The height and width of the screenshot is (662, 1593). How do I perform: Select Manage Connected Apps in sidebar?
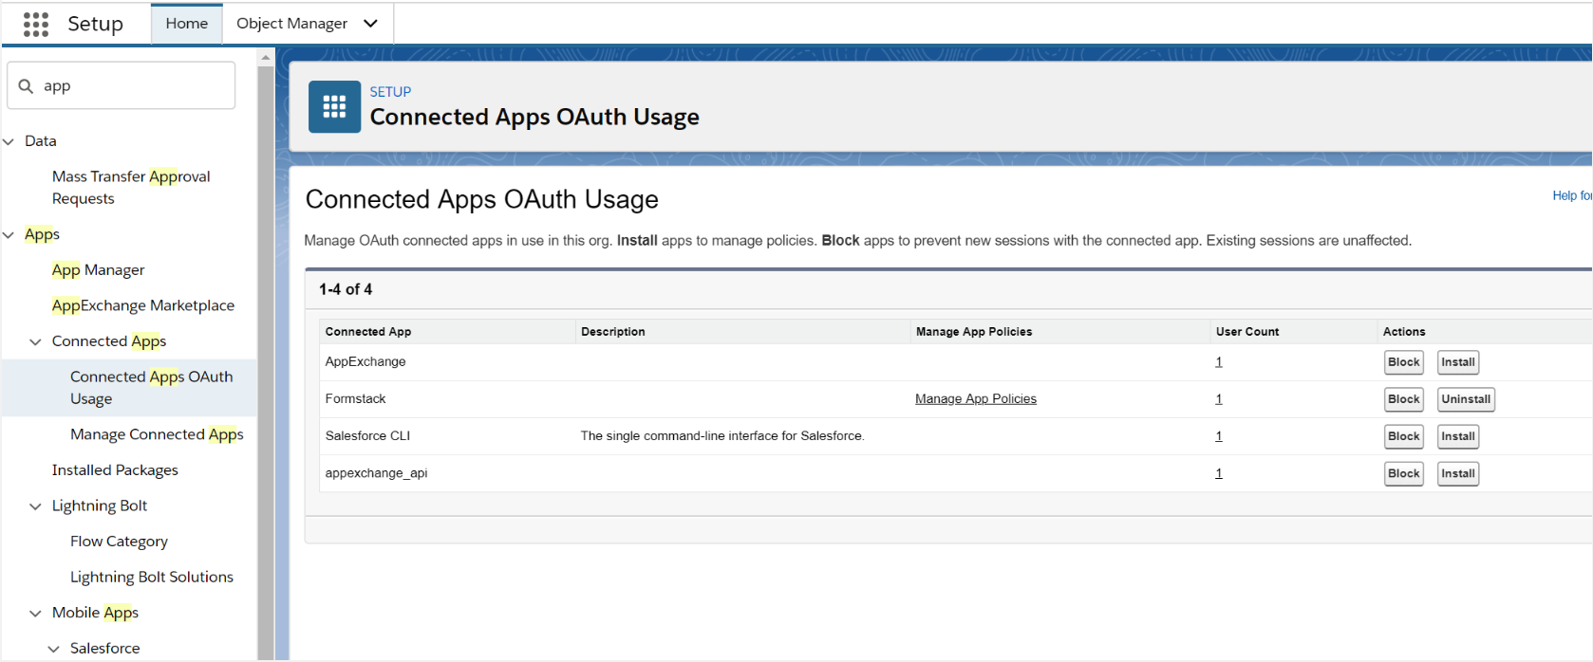(157, 434)
